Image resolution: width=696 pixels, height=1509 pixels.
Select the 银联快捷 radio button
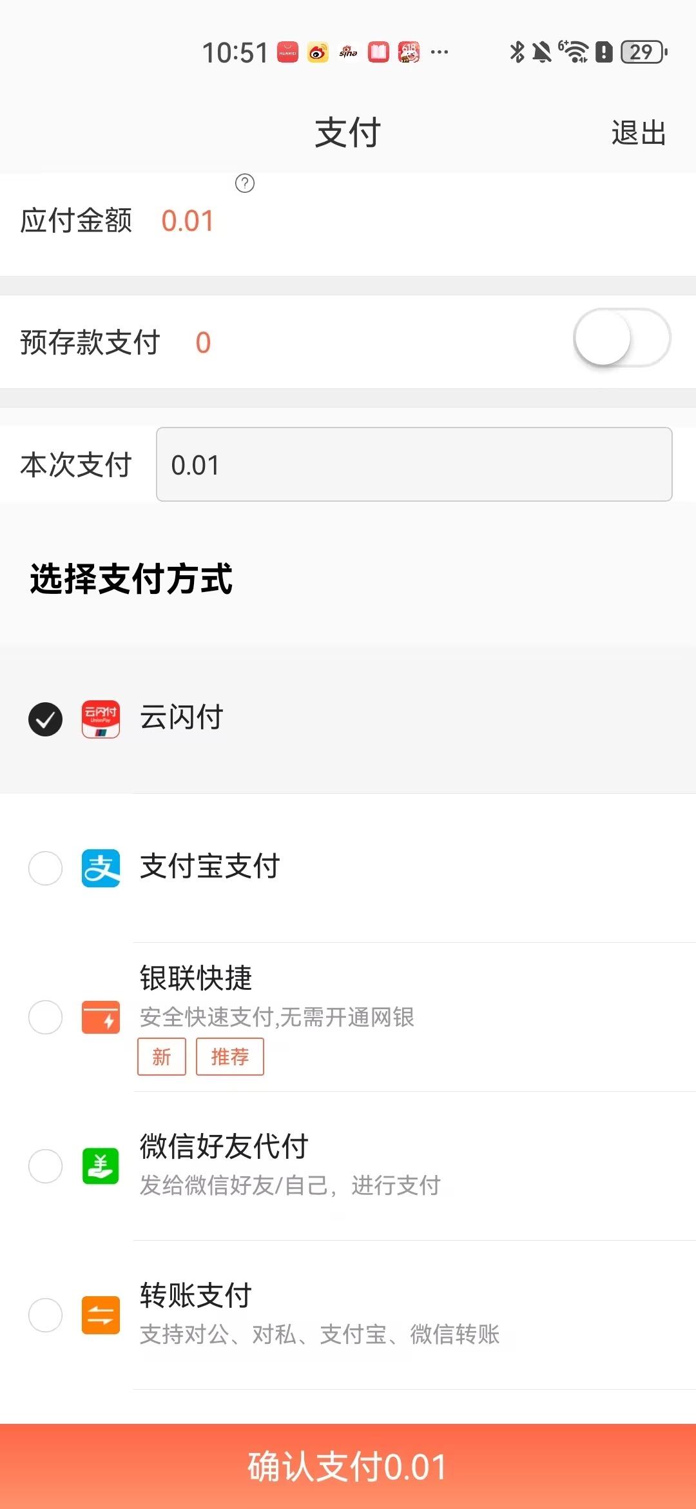point(45,1017)
